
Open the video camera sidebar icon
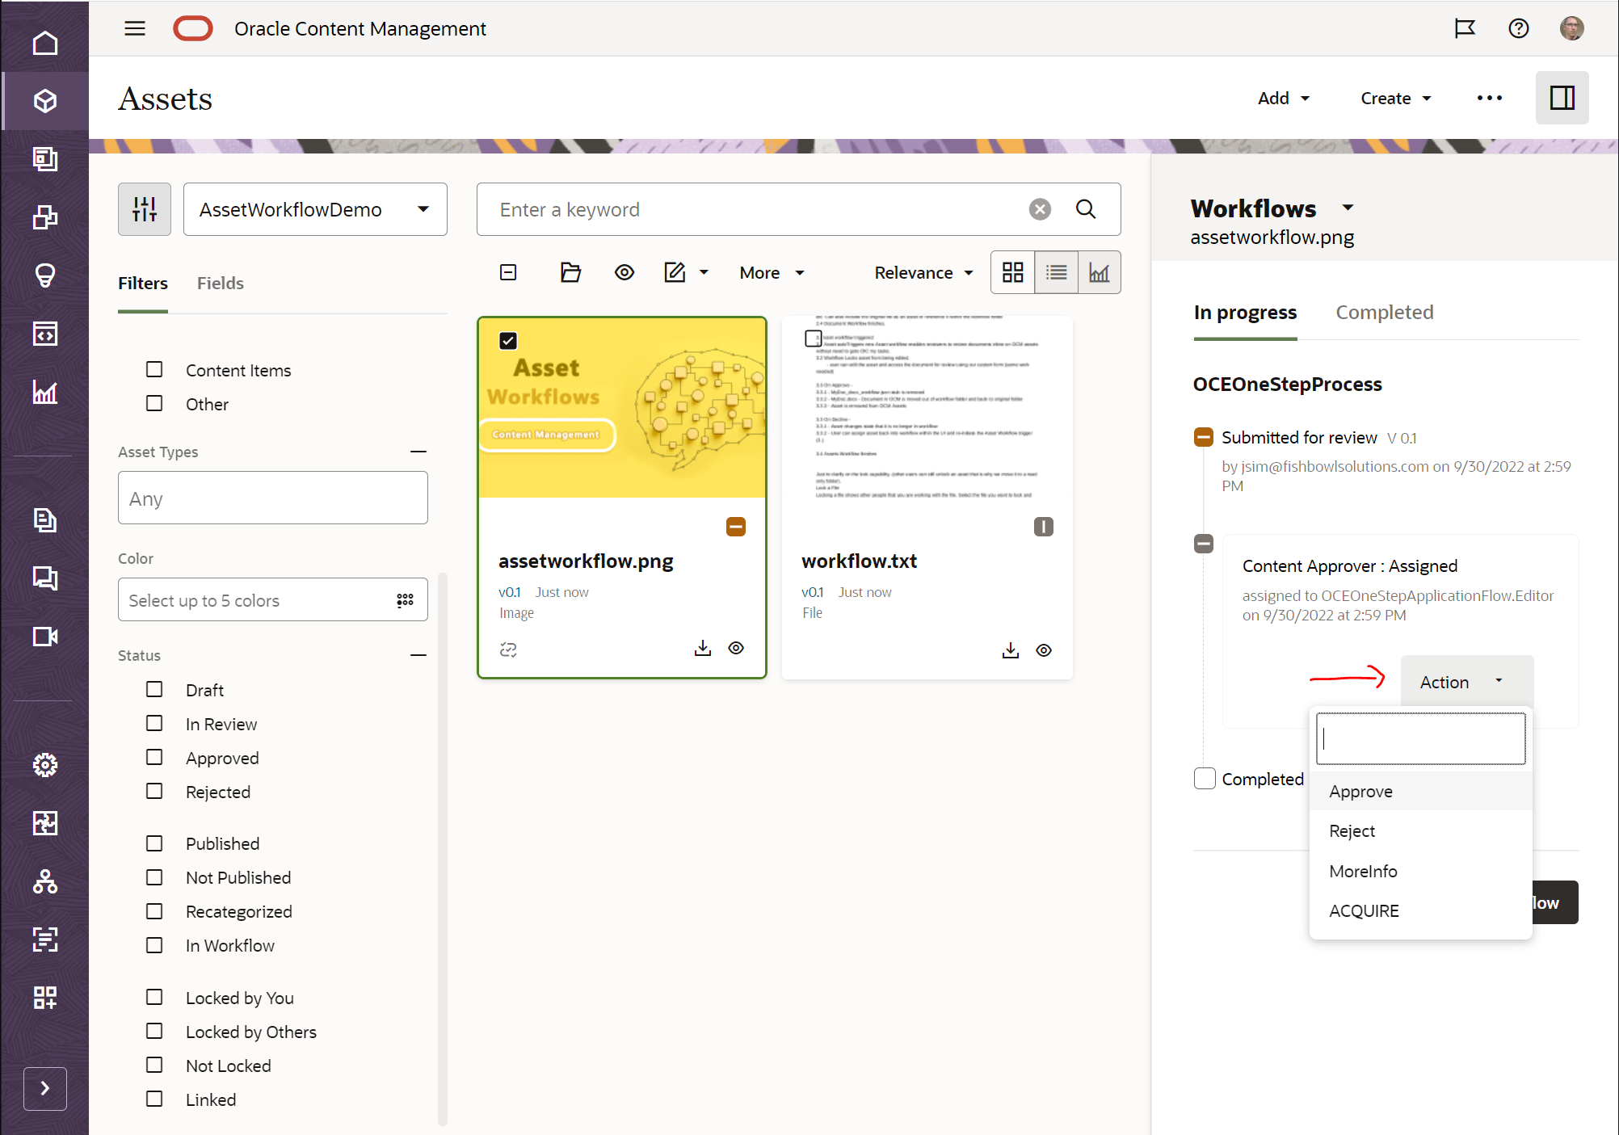tap(45, 637)
